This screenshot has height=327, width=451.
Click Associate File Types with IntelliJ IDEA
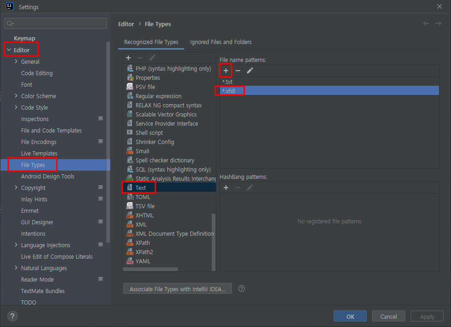(177, 289)
